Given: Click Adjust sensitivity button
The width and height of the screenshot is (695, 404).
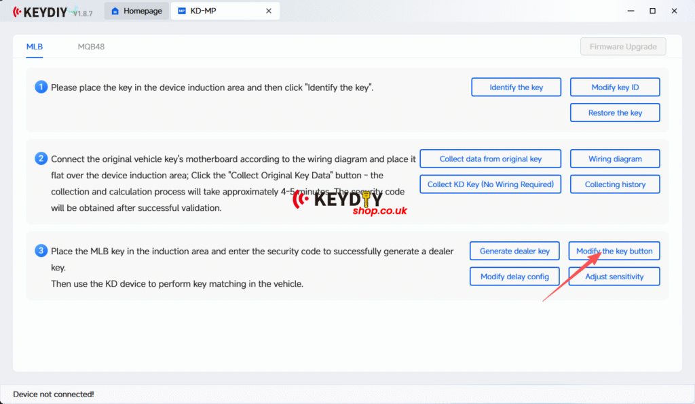Looking at the screenshot, I should click(614, 277).
